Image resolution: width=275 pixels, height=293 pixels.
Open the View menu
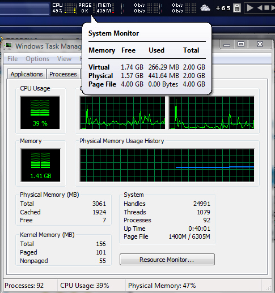[x=64, y=59]
